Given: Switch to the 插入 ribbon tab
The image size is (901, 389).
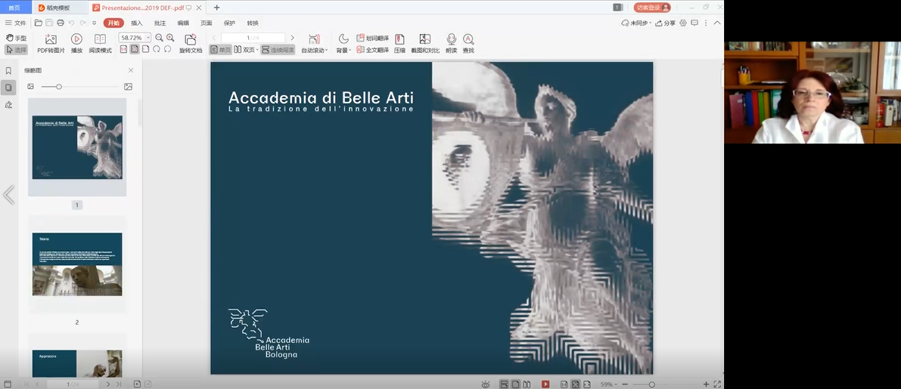Looking at the screenshot, I should tap(136, 23).
